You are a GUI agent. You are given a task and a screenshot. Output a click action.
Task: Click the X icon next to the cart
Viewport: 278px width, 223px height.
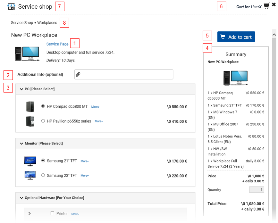click(274, 4)
